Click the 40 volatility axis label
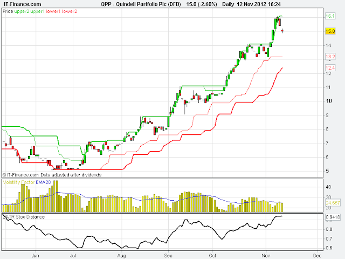 [x=328, y=187]
